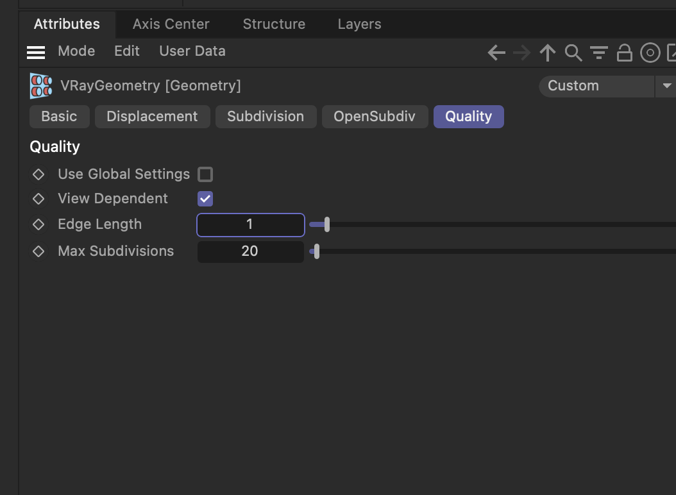Click the Edge Length label
This screenshot has height=495, width=676.
click(99, 224)
